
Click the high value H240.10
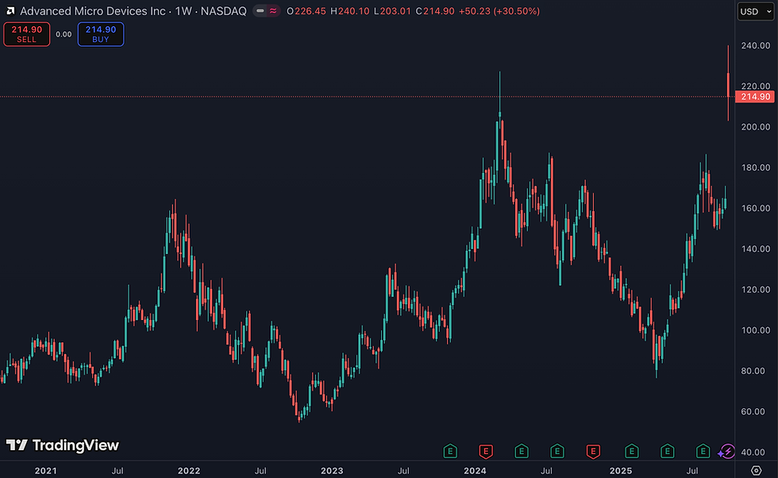coord(350,11)
